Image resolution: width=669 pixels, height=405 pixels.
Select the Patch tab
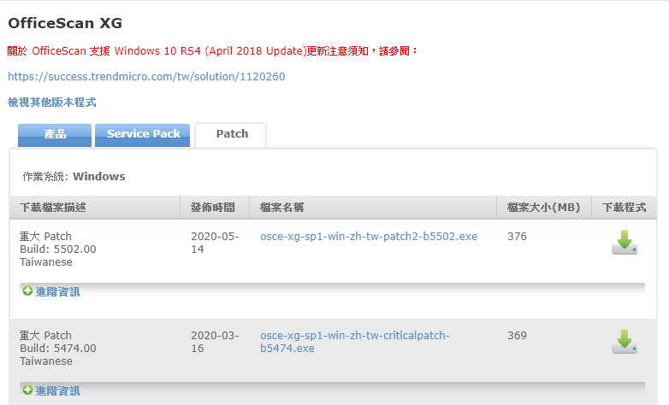click(231, 135)
